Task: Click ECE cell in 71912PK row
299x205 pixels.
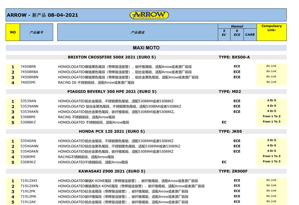Action: [x=237, y=191]
